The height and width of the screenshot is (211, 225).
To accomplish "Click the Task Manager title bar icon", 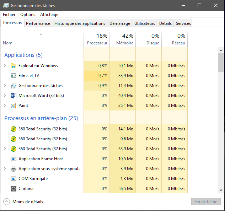I will point(6,6).
